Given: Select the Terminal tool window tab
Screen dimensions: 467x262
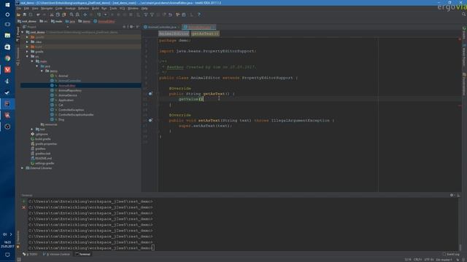Looking at the screenshot, I should [83, 254].
